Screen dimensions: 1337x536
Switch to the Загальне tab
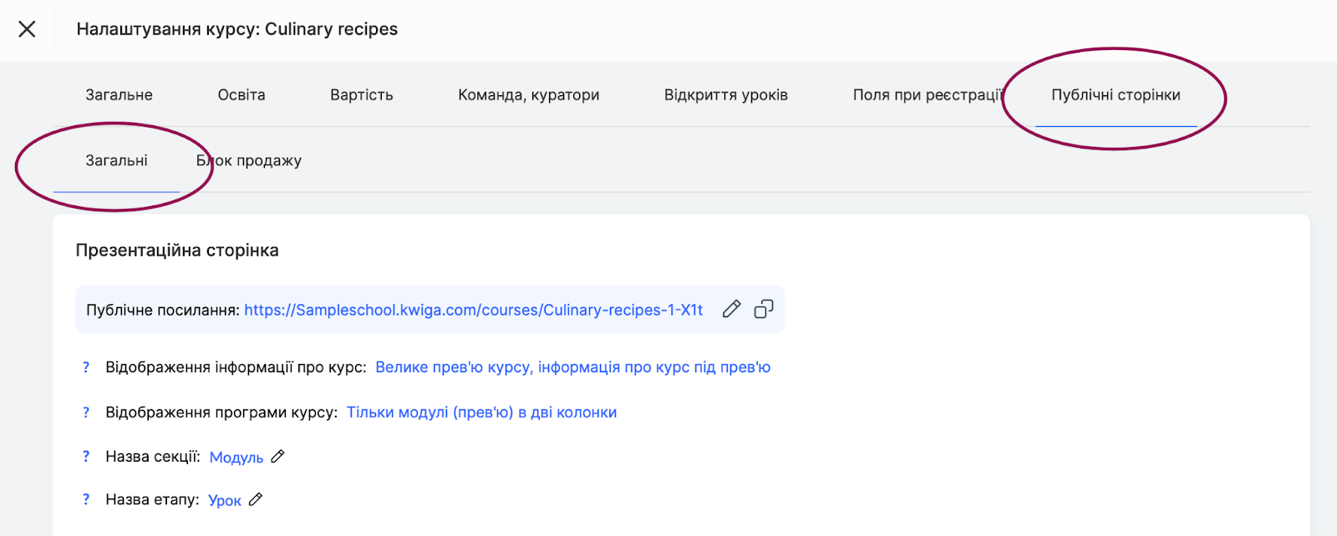(x=119, y=95)
